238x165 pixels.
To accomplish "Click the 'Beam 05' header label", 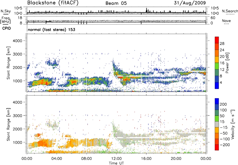I will coord(116,3).
